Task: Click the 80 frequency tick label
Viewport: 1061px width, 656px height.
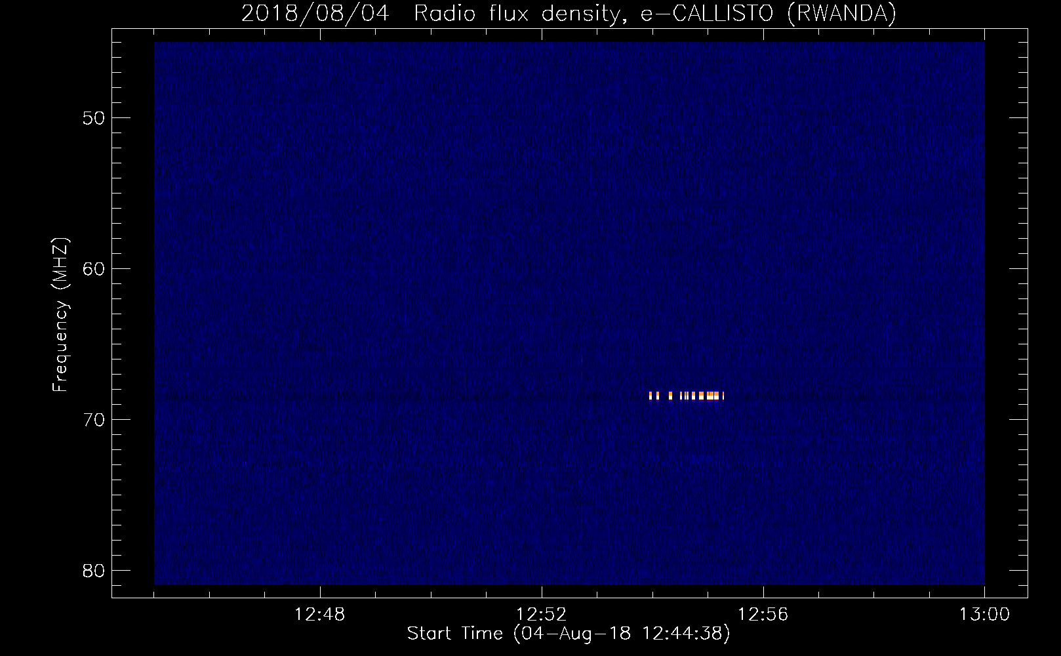Action: click(94, 571)
